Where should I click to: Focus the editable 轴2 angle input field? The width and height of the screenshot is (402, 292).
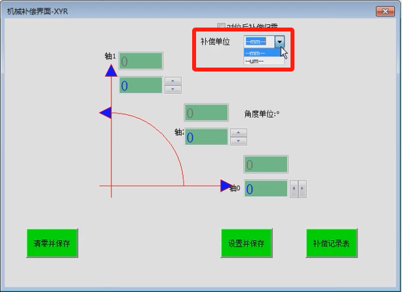(206, 137)
